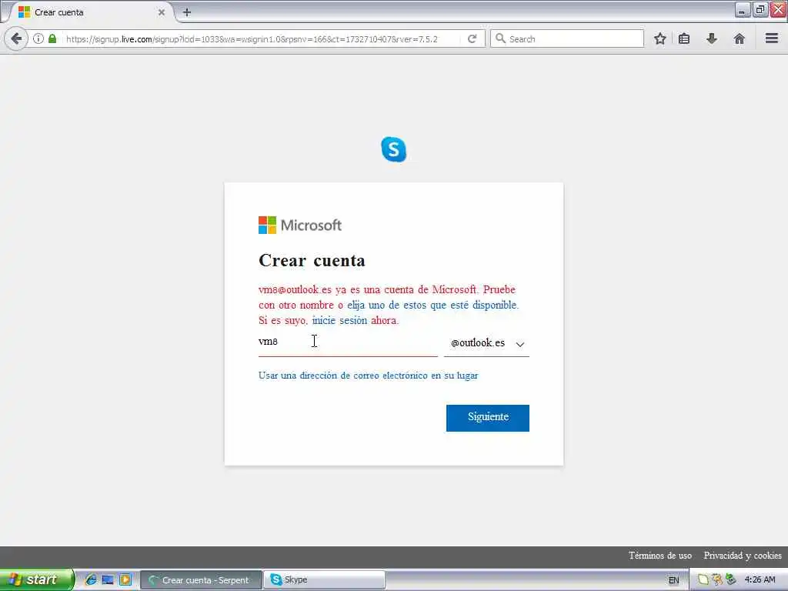Click the Skype logo above the form
The image size is (788, 591).
[393, 149]
